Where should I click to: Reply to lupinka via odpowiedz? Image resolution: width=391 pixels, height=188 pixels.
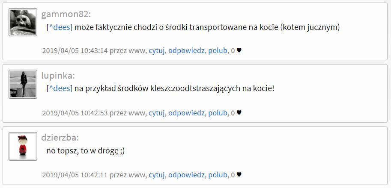(x=186, y=113)
